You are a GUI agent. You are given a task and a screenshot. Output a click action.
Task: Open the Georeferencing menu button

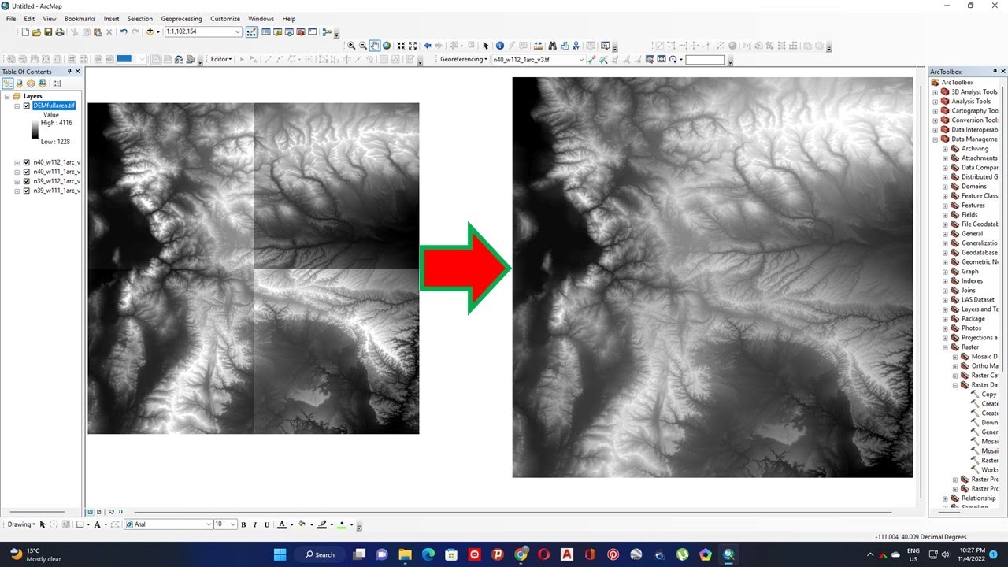pos(464,60)
